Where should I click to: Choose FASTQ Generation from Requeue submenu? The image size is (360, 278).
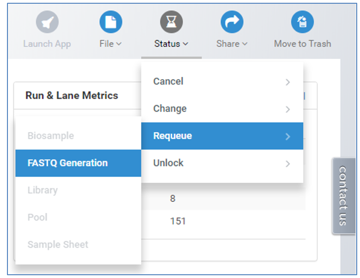click(x=68, y=163)
